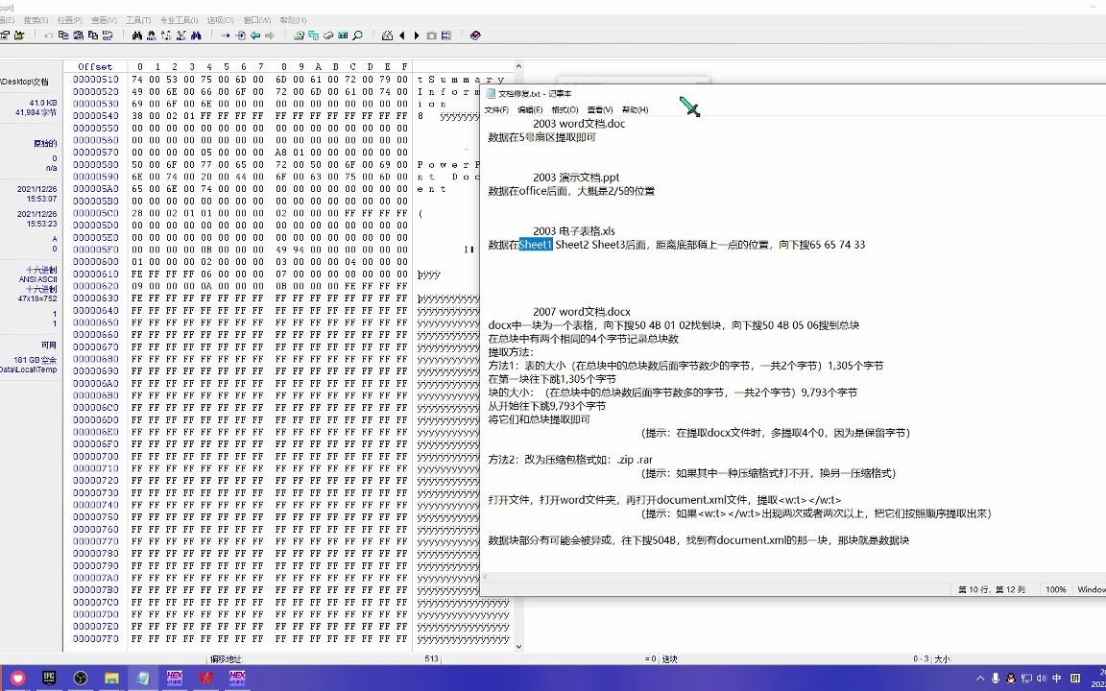The image size is (1106, 691).
Task: Click the hex editor vertical scrollbar
Action: (x=518, y=384)
